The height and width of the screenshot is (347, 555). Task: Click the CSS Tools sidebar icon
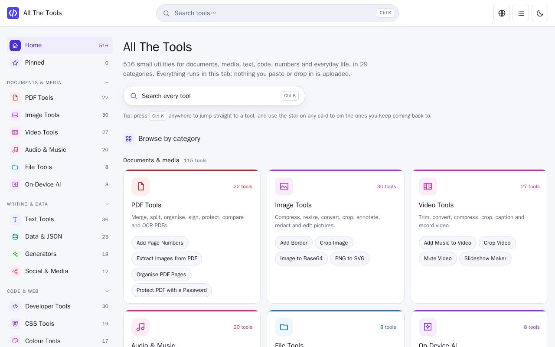click(15, 324)
